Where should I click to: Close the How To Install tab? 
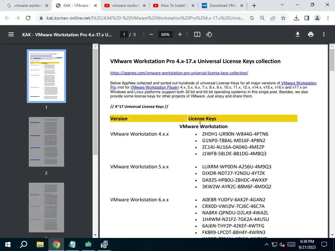[193, 6]
